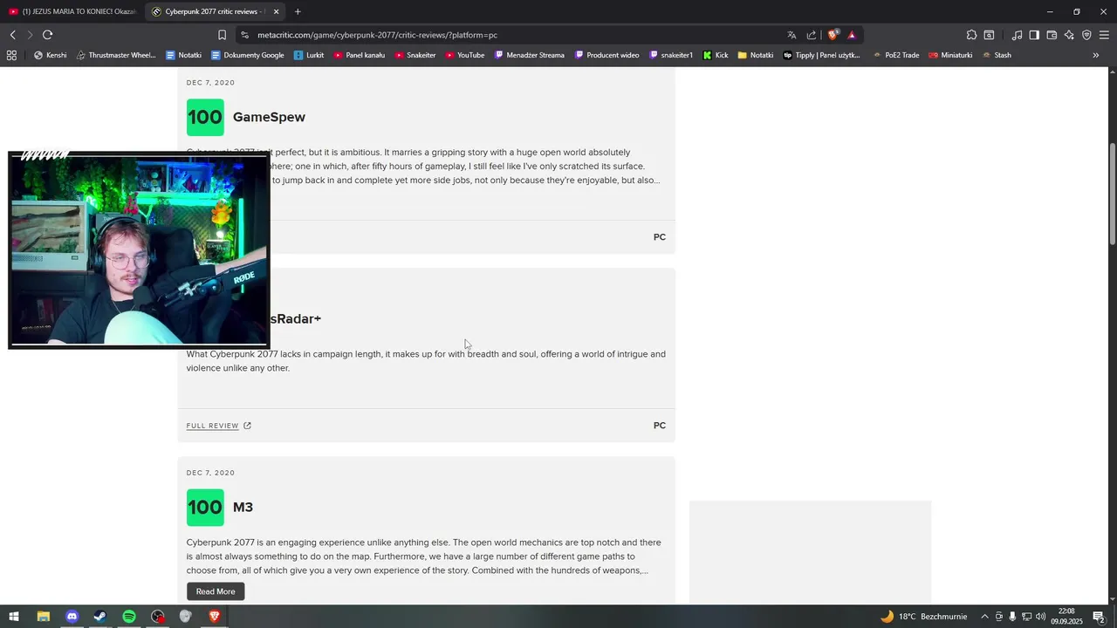Expand the bookmarks overflow chevron
This screenshot has height=628, width=1117.
click(x=1096, y=55)
